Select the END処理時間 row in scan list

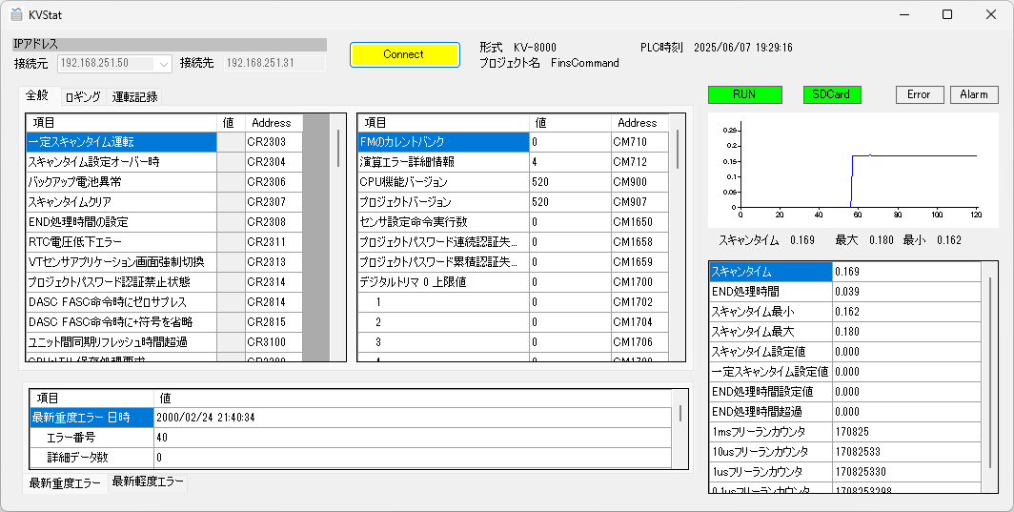[x=771, y=292]
